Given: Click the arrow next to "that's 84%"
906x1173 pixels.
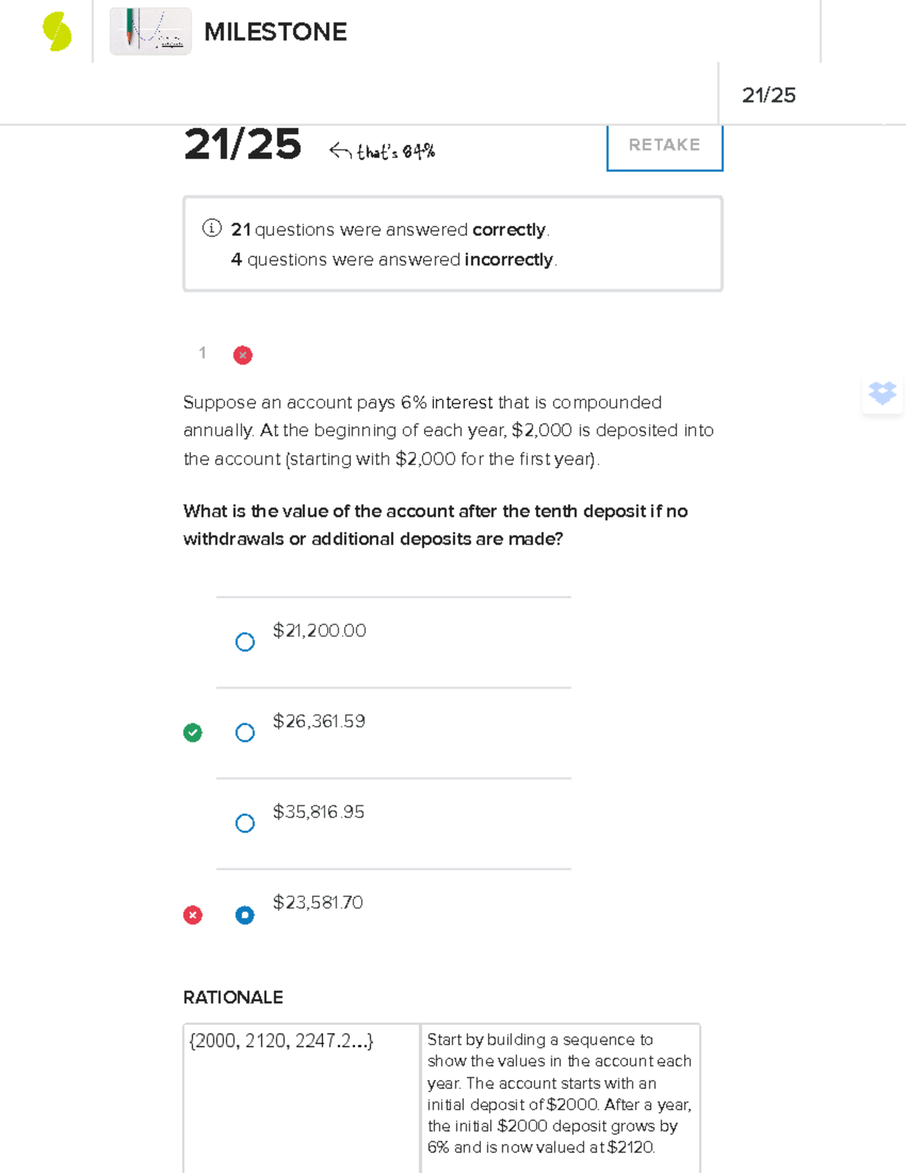Looking at the screenshot, I should pos(341,151).
